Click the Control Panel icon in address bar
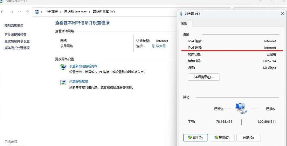This screenshot has width=287, height=146. click(x=37, y=12)
